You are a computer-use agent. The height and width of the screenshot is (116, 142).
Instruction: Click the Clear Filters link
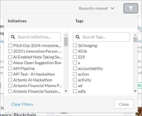click(x=22, y=104)
